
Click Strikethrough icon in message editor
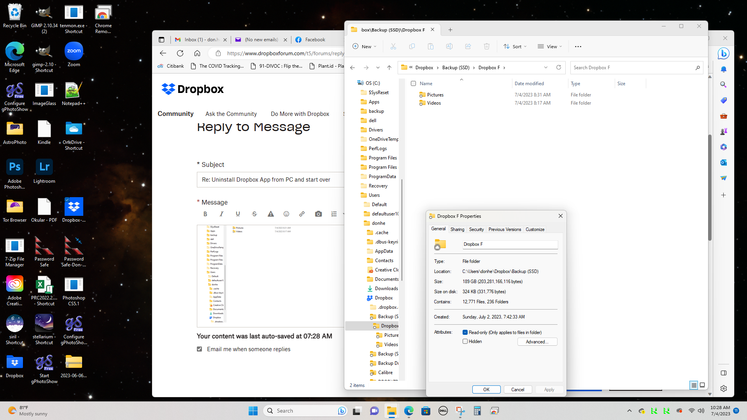click(254, 214)
